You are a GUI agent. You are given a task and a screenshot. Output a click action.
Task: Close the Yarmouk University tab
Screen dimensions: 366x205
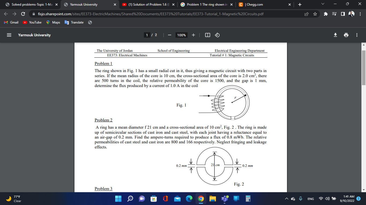pyautogui.click(x=115, y=5)
